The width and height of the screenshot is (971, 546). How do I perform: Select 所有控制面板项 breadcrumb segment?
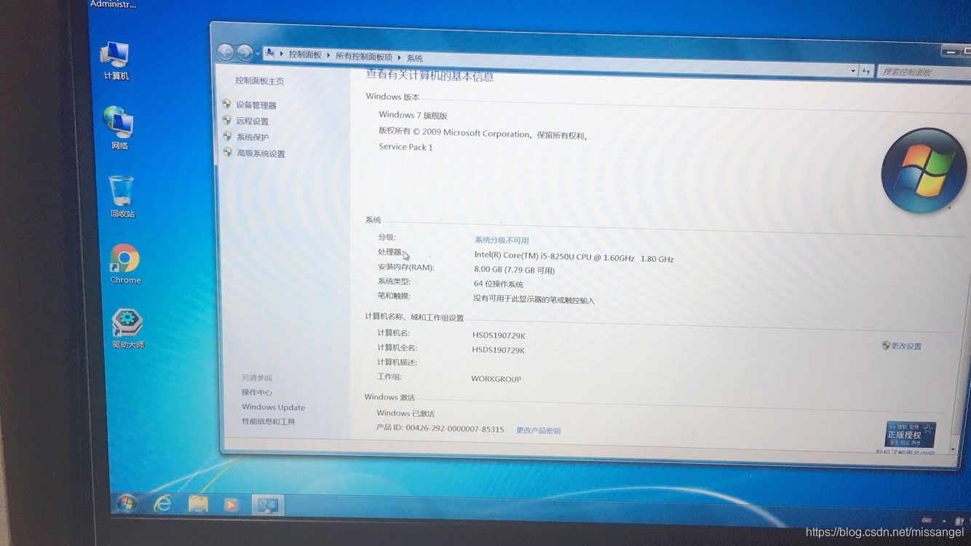(x=363, y=57)
